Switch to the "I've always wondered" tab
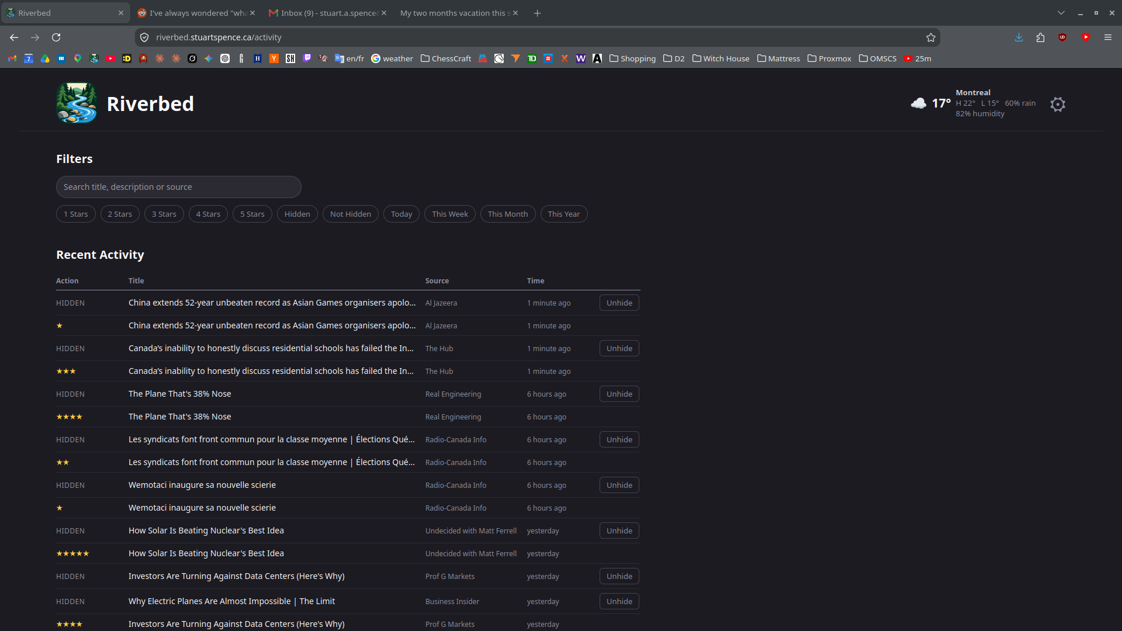1122x631 pixels. coord(196,13)
